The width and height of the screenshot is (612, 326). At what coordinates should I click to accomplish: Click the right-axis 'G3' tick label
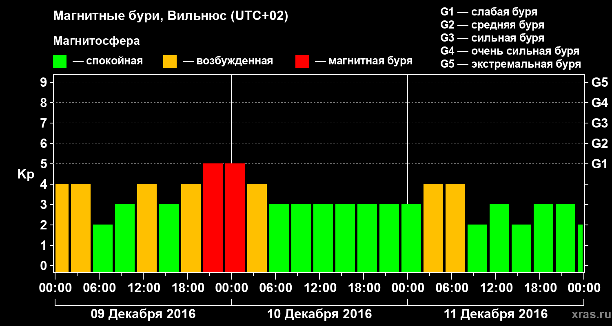599,123
